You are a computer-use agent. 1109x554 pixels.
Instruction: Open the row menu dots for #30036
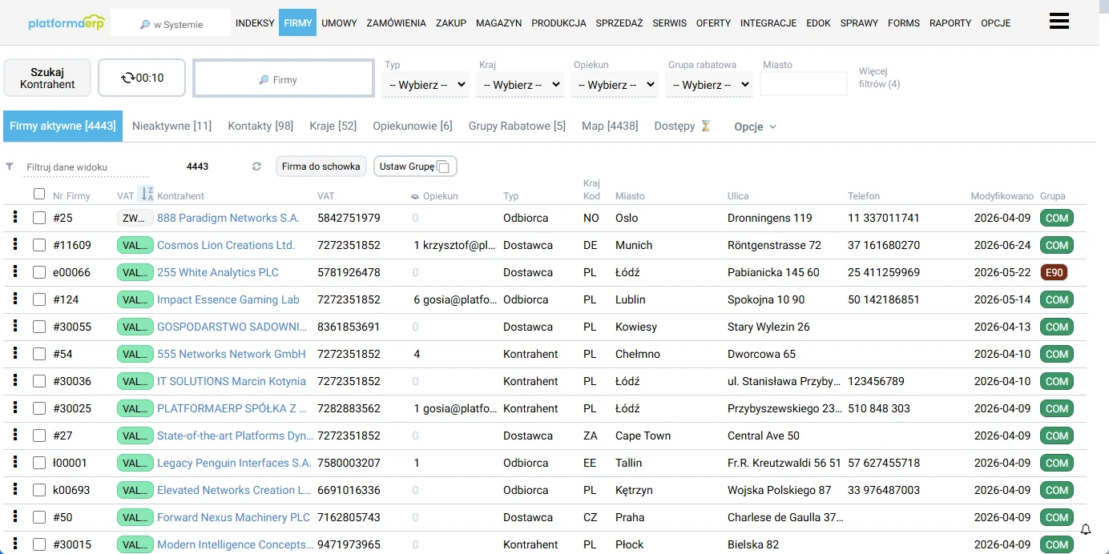pos(15,380)
